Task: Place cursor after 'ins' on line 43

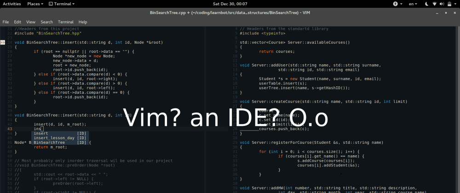Action: coord(42,129)
